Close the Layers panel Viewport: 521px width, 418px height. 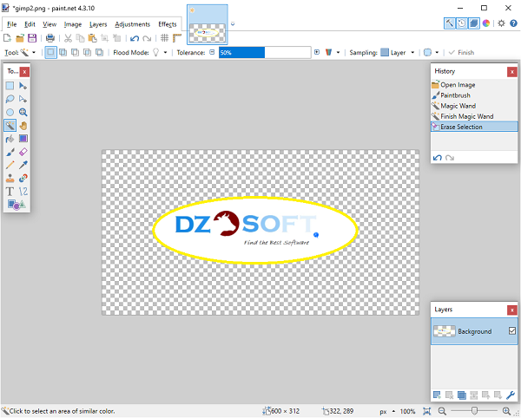[512, 310]
